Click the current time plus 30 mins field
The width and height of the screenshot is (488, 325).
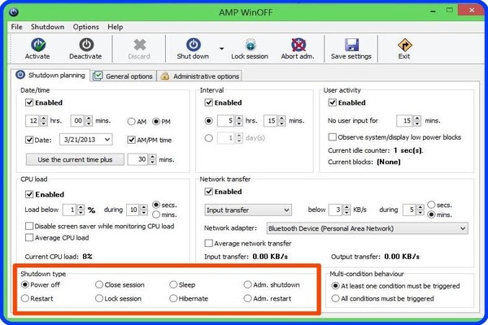pyautogui.click(x=138, y=159)
